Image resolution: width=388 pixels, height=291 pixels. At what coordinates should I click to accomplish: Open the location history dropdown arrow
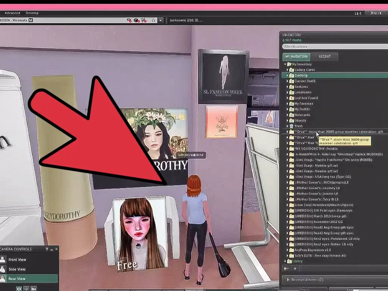(161, 20)
